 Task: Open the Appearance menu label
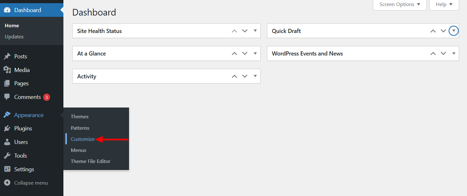point(29,115)
